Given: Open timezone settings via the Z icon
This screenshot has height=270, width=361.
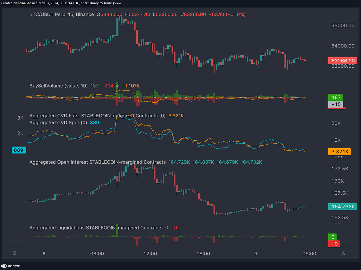Looking at the screenshot, I should point(14,253).
